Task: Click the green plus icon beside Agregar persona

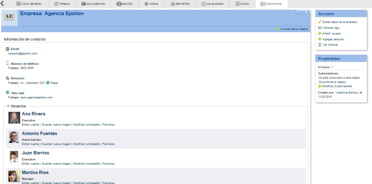Action: 320,39
